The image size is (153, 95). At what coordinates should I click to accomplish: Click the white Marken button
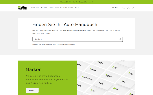pos(32,90)
